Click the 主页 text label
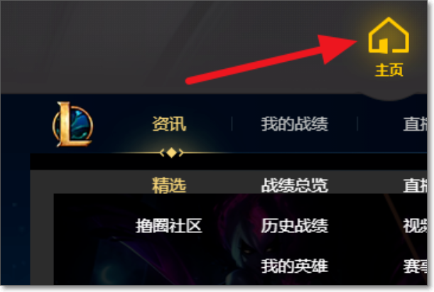Screen dimensions: 434x292 389,70
